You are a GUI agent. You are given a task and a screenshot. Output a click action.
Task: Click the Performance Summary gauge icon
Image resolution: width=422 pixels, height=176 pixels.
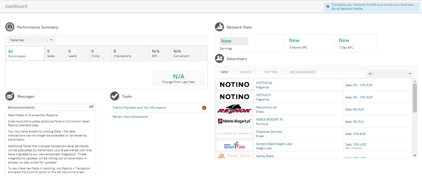[x=10, y=27]
